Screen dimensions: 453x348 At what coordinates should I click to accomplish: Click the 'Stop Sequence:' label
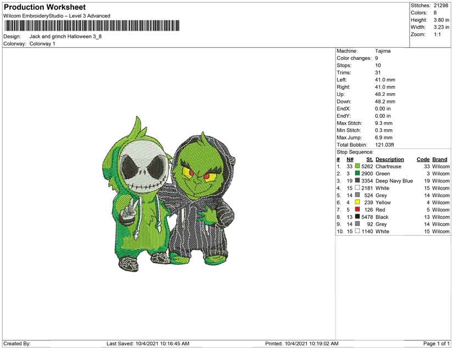pyautogui.click(x=355, y=152)
